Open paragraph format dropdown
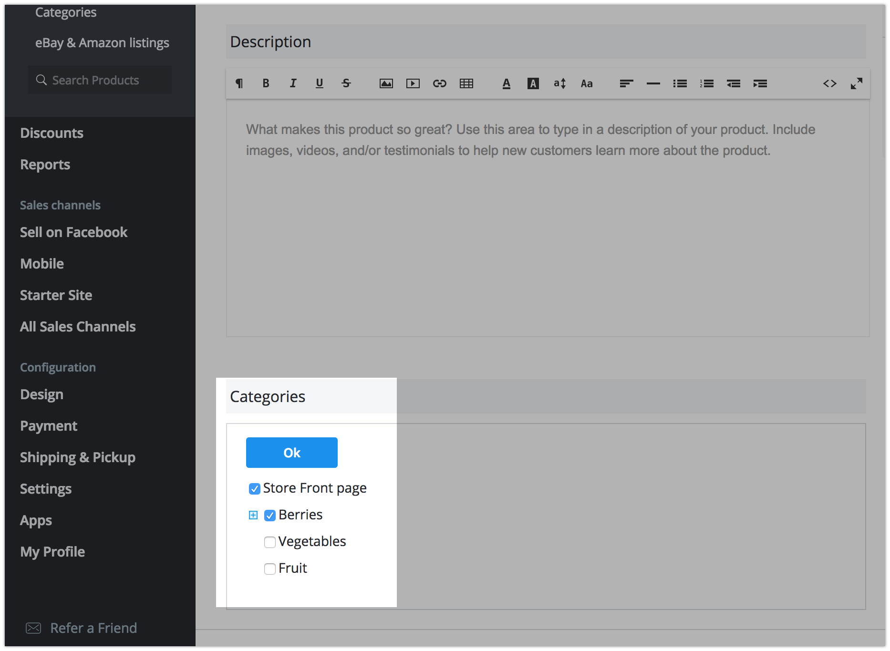 pos(239,83)
